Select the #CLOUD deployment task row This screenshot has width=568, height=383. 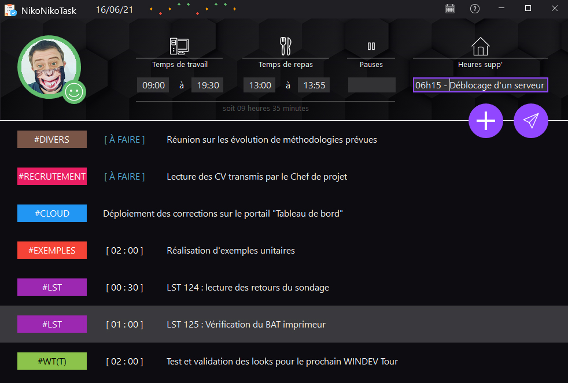click(223, 213)
